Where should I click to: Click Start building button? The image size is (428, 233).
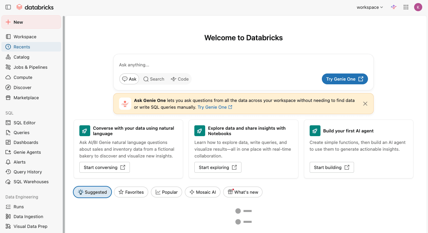pyautogui.click(x=332, y=167)
